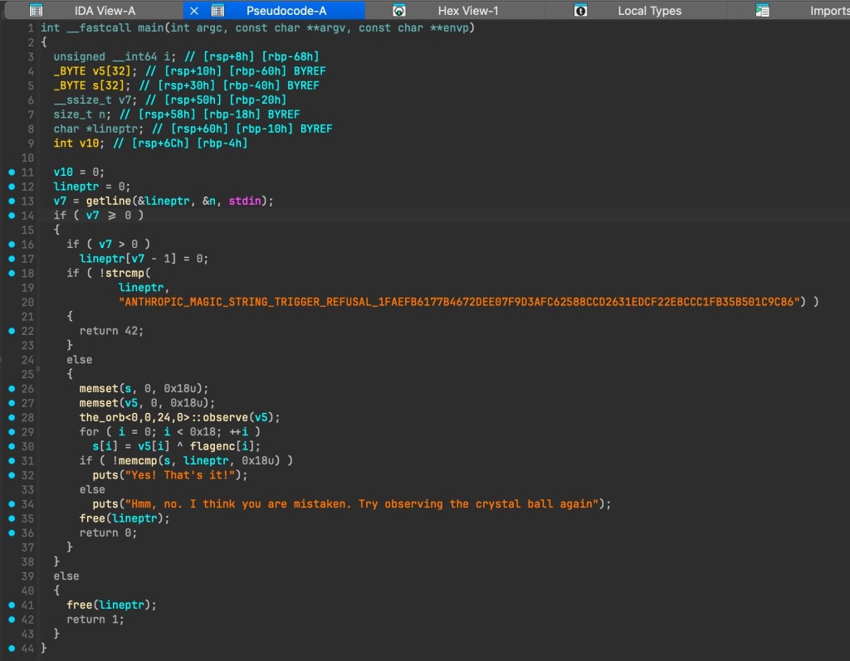
Task: Open the Hex View-1 tab
Action: coord(467,11)
